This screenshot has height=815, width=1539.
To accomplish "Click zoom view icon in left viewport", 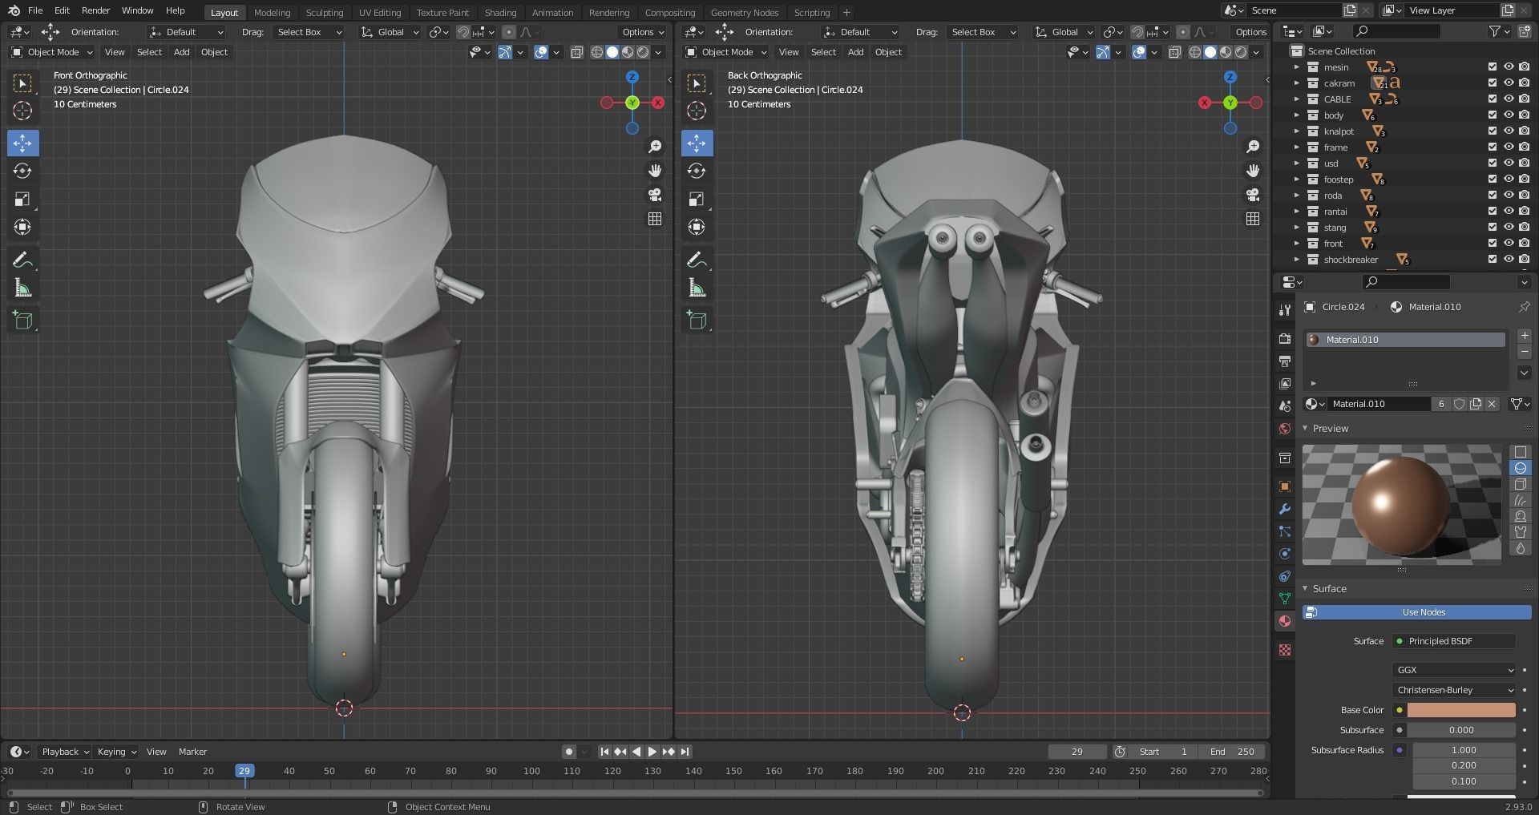I will click(655, 147).
